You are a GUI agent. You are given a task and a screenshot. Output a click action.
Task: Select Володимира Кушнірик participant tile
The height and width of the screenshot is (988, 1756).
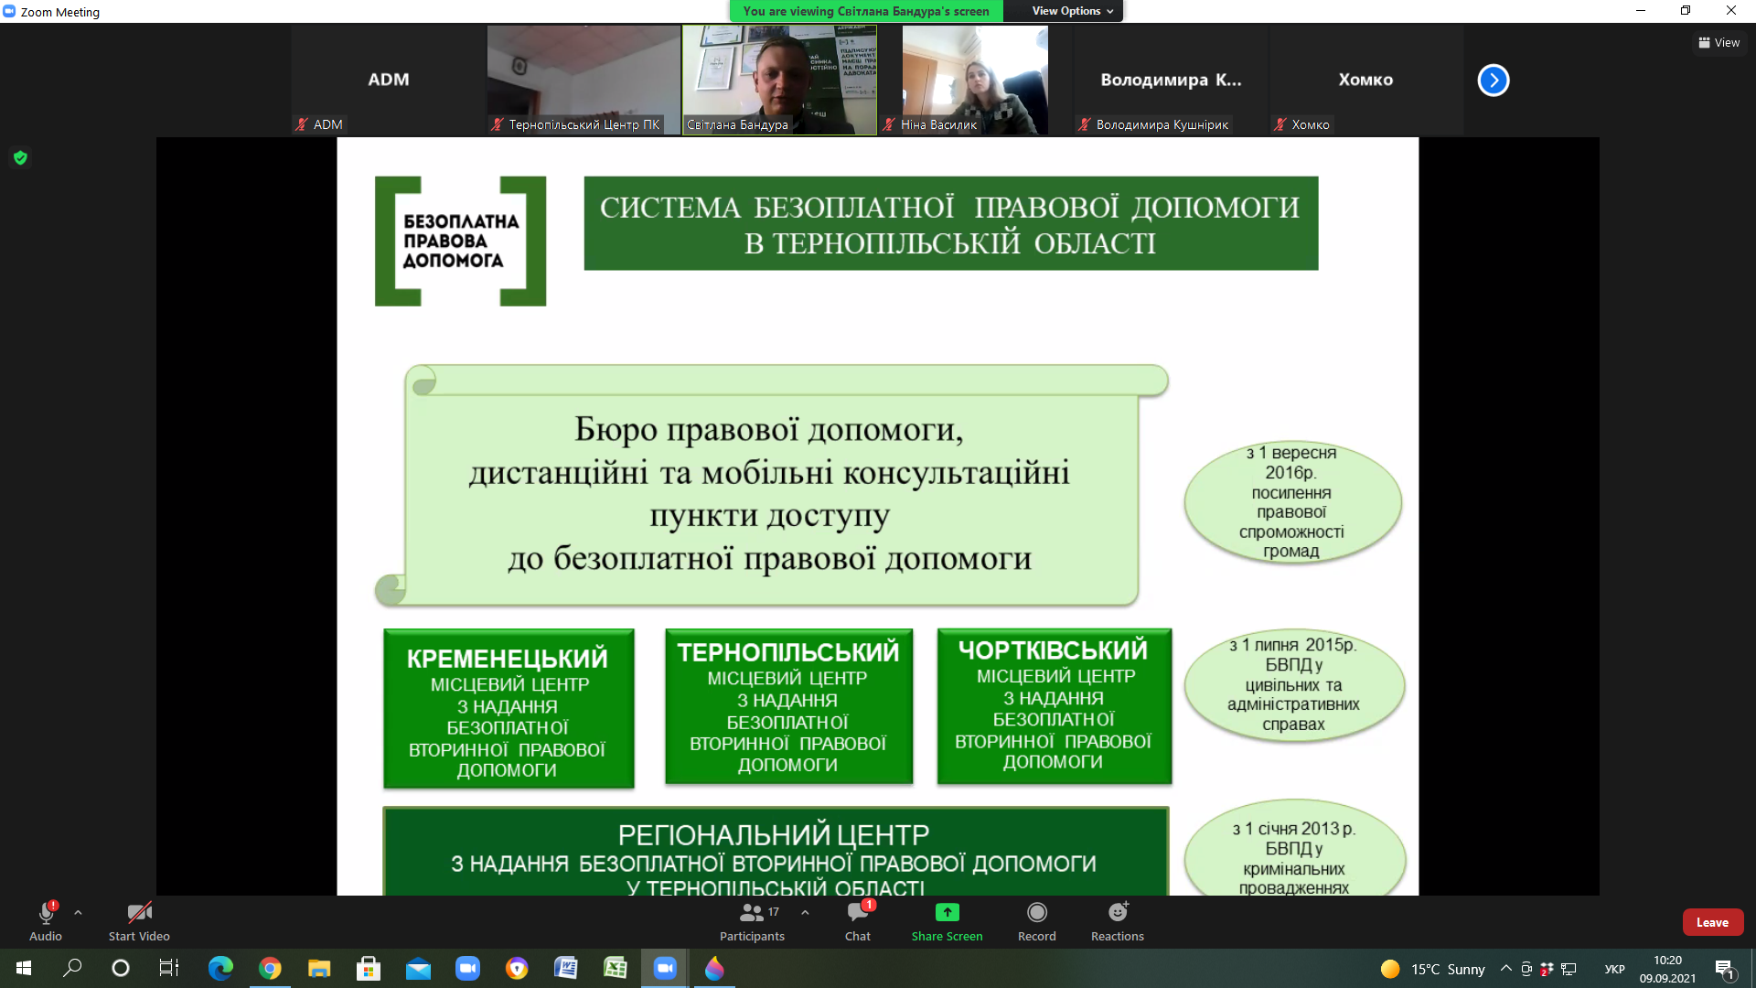pyautogui.click(x=1171, y=81)
